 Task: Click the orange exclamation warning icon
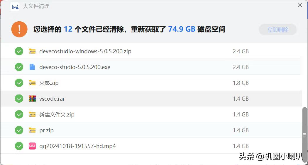pyautogui.click(x=19, y=29)
